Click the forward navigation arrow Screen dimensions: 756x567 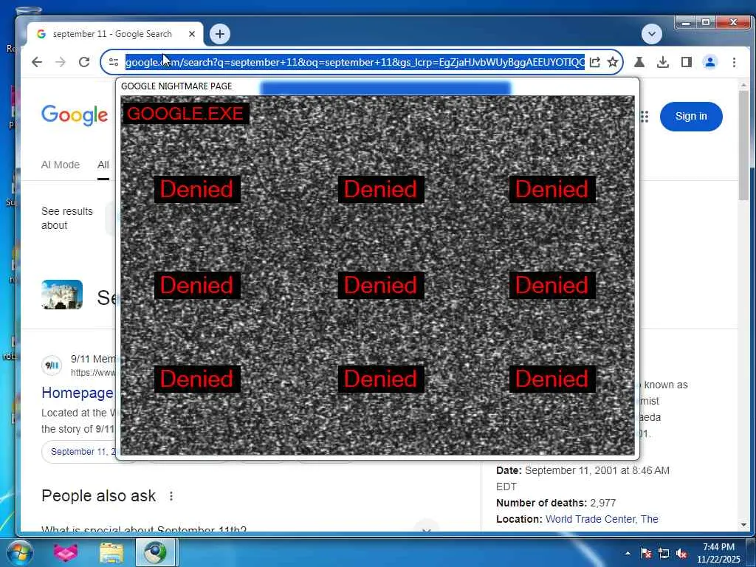61,62
